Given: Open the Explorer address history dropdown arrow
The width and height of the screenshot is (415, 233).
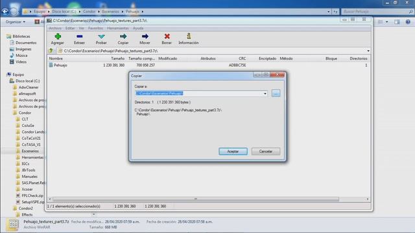Looking at the screenshot, I should coord(329,12).
